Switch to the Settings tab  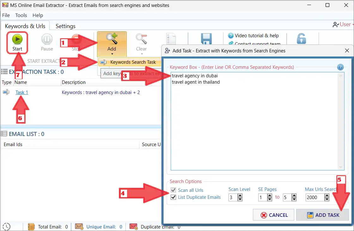click(65, 26)
